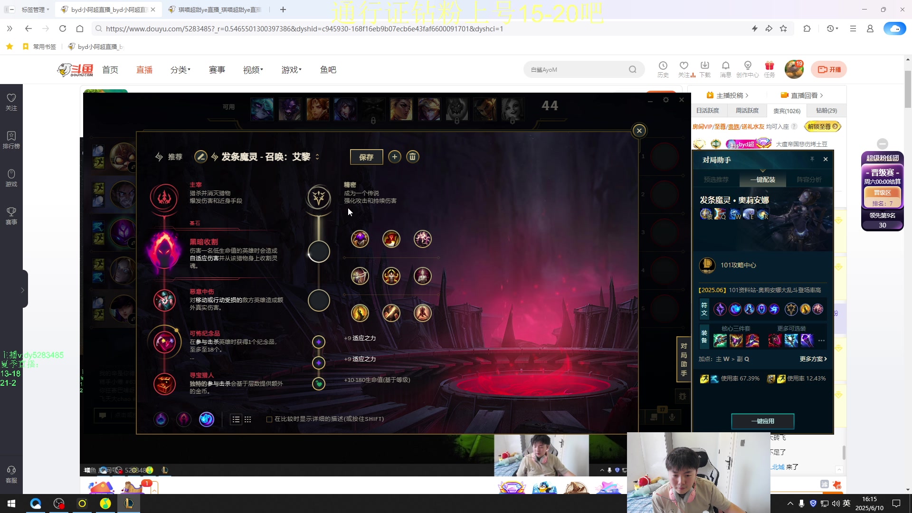Click the 推荐 recommended runes button
Image resolution: width=912 pixels, height=513 pixels.
point(169,157)
